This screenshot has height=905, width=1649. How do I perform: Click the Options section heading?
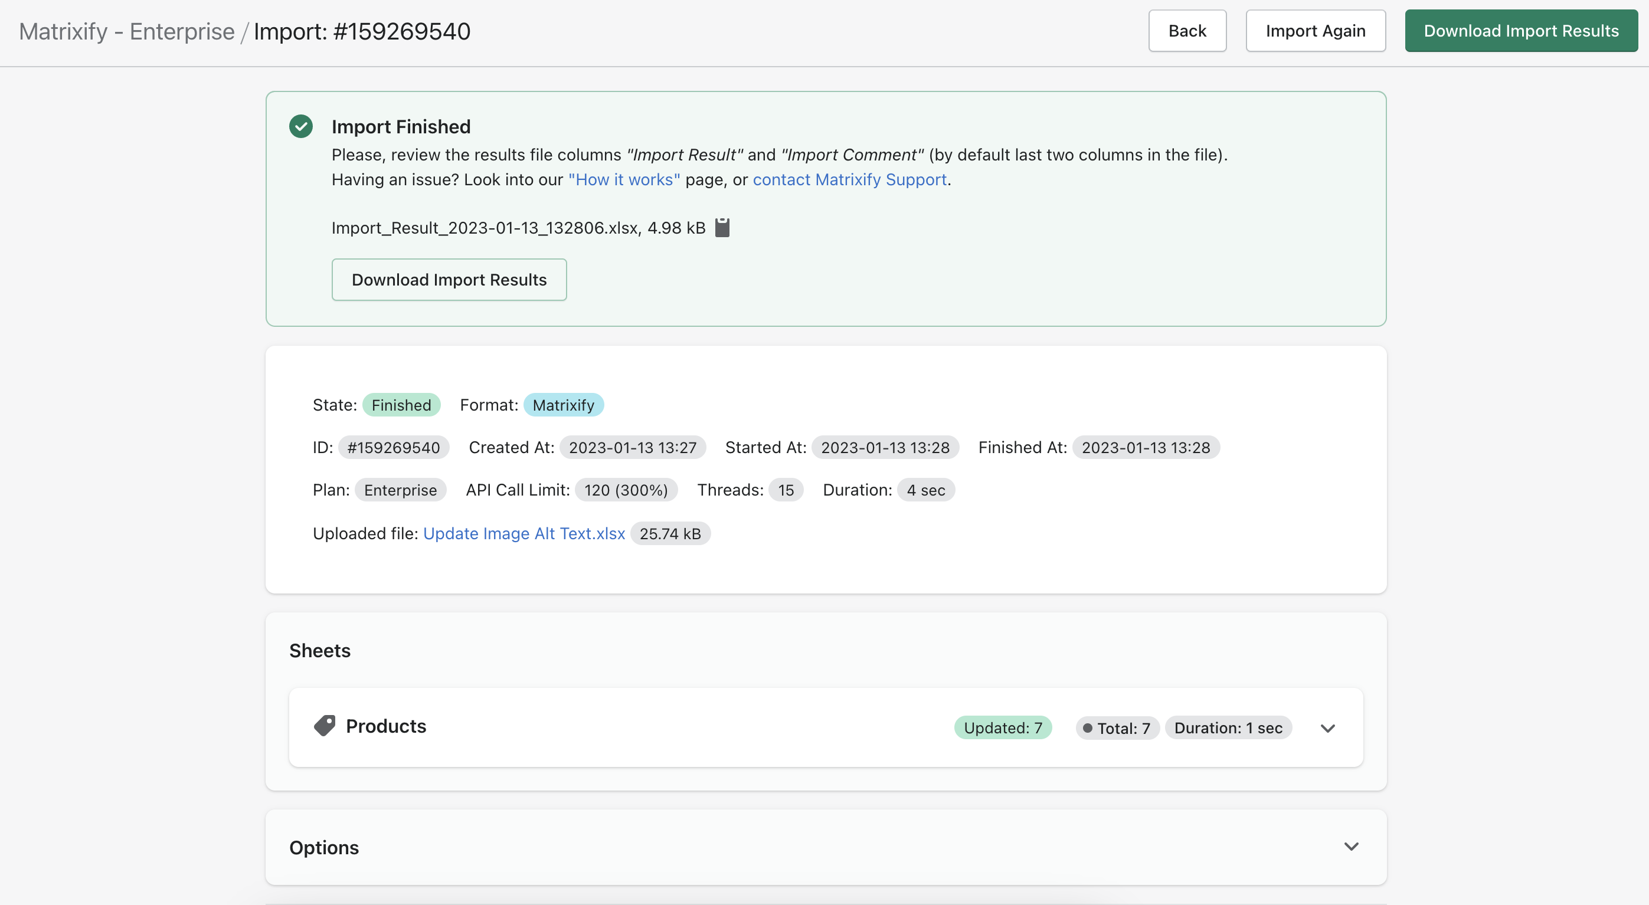[324, 847]
